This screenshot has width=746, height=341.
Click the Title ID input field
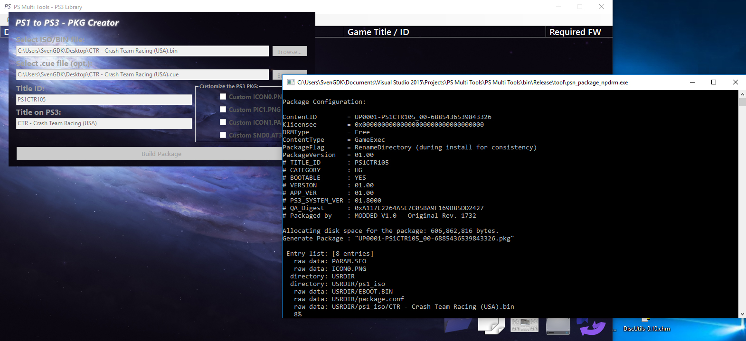(104, 100)
